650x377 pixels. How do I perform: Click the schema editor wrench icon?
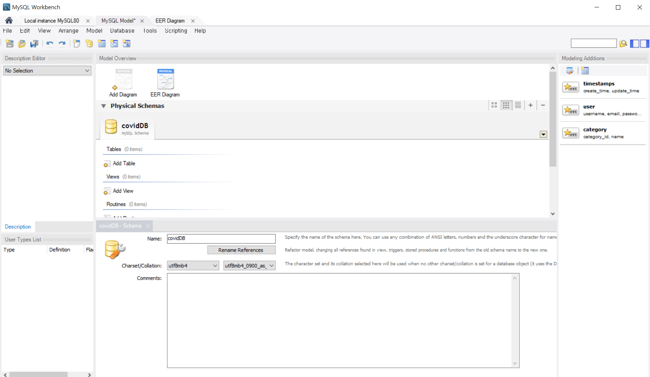click(115, 250)
